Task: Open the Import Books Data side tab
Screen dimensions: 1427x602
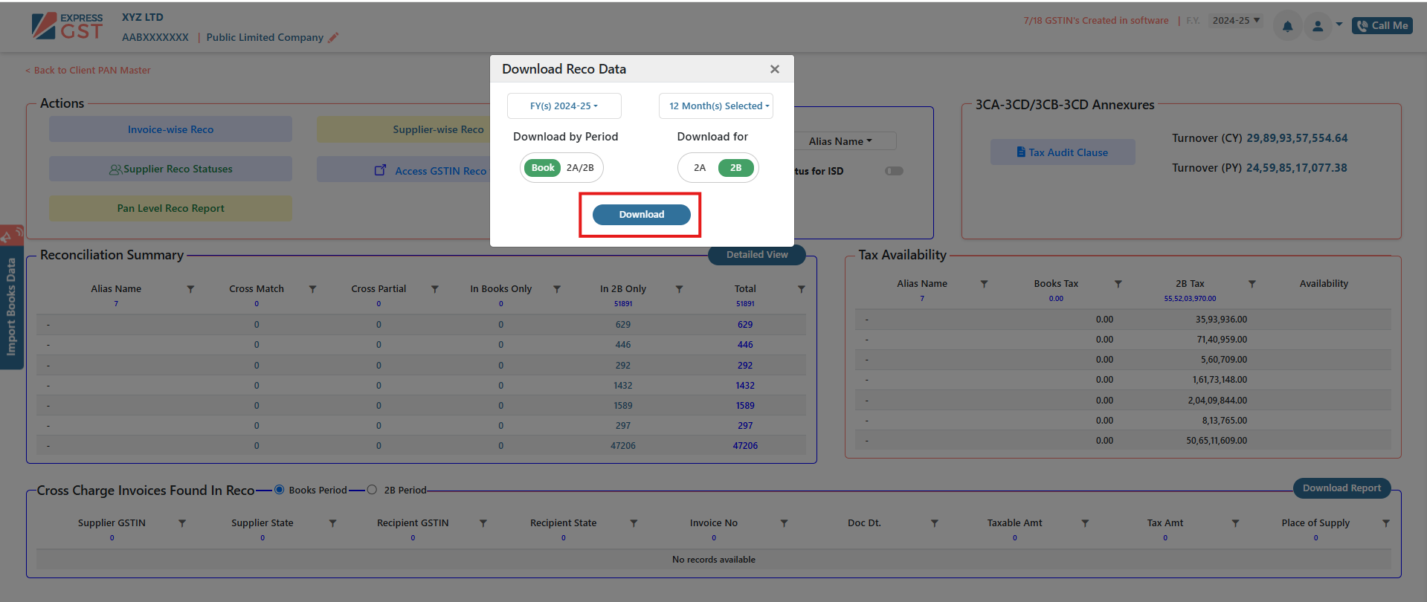Action: (x=11, y=306)
